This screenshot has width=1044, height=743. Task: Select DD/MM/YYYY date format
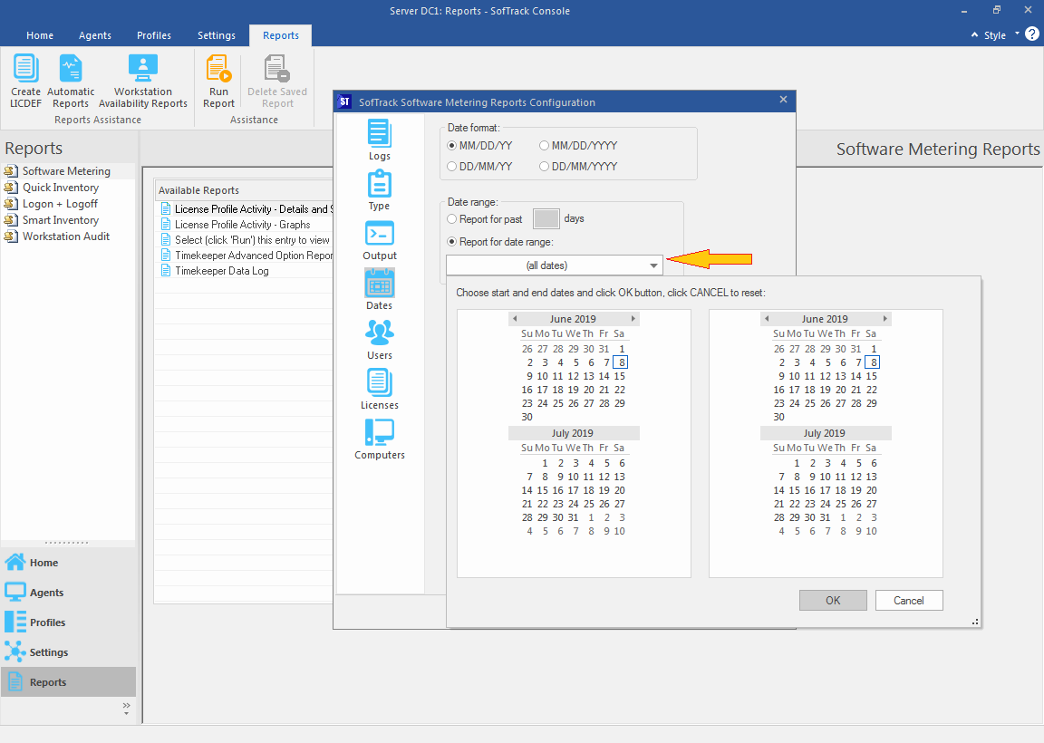tap(544, 167)
